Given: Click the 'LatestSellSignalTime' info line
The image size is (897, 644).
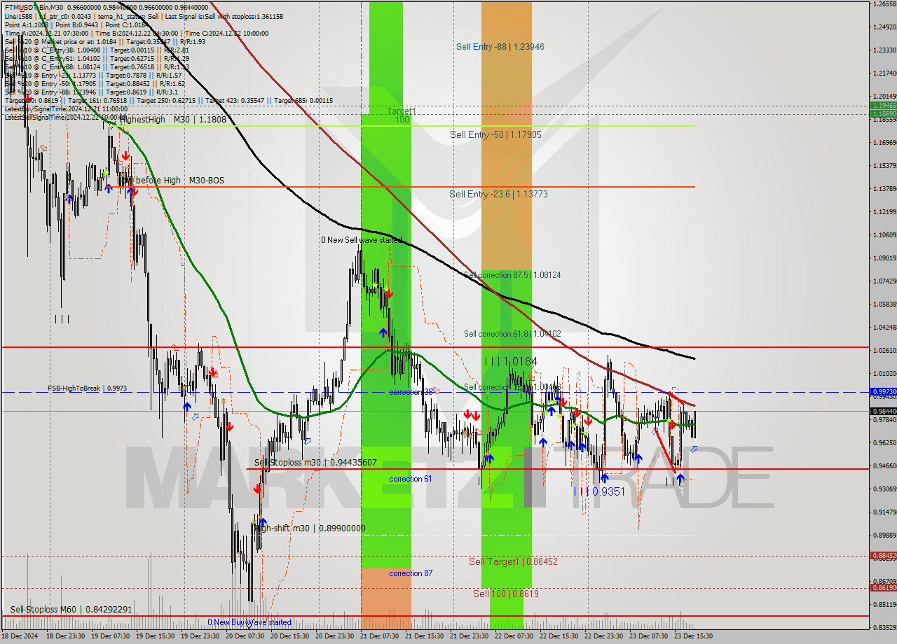Looking at the screenshot, I should pos(66,118).
